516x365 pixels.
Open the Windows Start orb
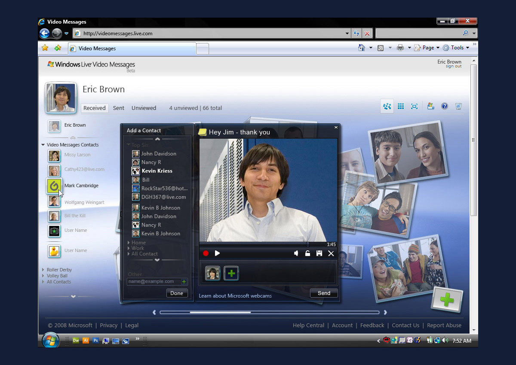(x=51, y=341)
